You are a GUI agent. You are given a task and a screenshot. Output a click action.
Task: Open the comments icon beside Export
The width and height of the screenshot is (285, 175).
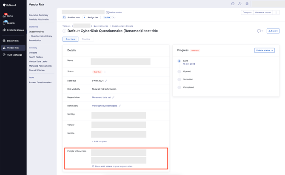(259, 31)
